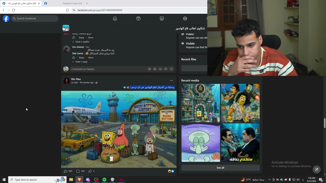
Task: Close the active browser tab
Action: tap(39, 3)
